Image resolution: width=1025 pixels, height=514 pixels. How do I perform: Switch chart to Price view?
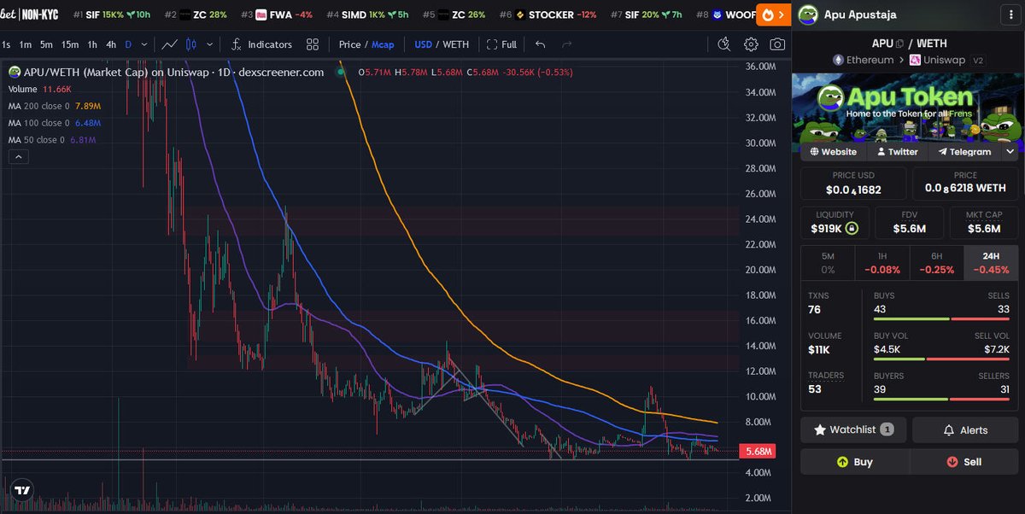coord(349,44)
